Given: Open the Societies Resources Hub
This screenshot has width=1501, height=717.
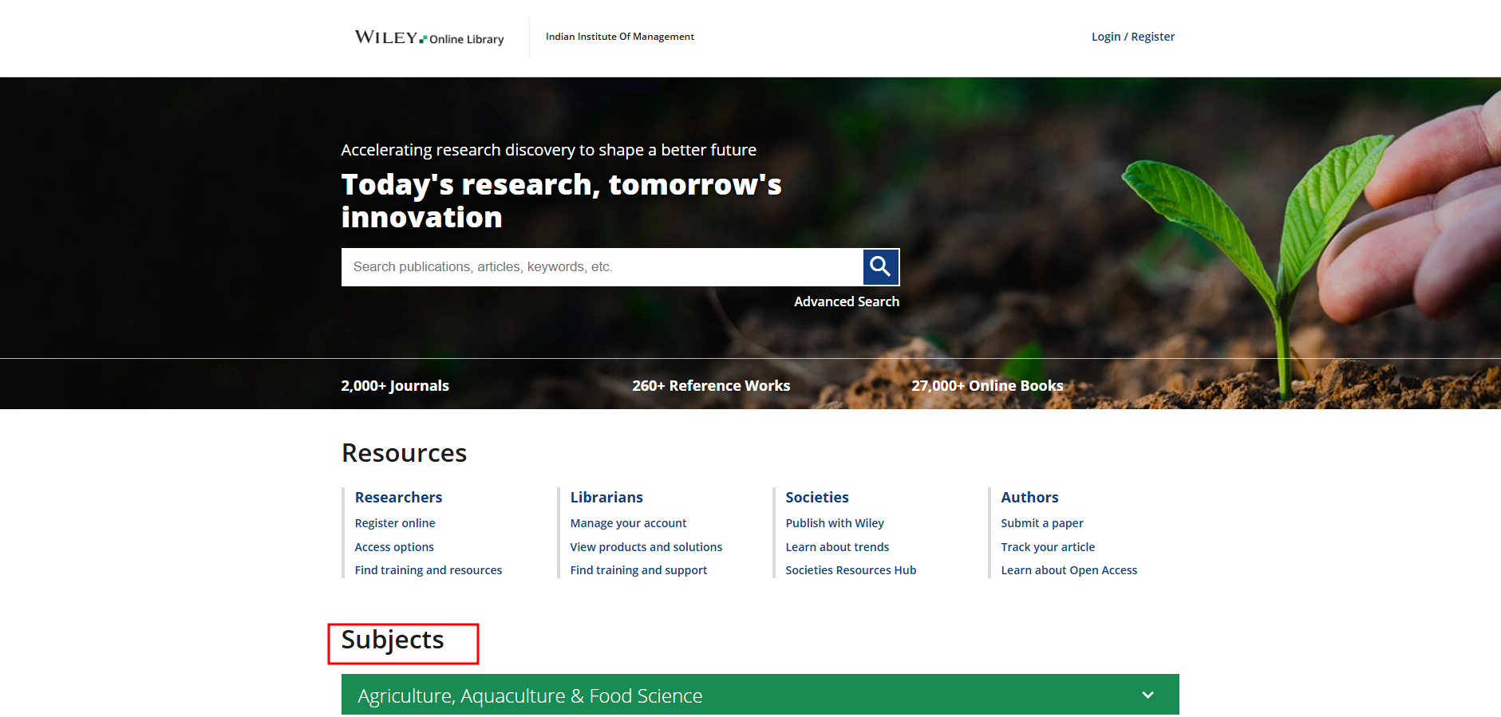Looking at the screenshot, I should tap(851, 570).
